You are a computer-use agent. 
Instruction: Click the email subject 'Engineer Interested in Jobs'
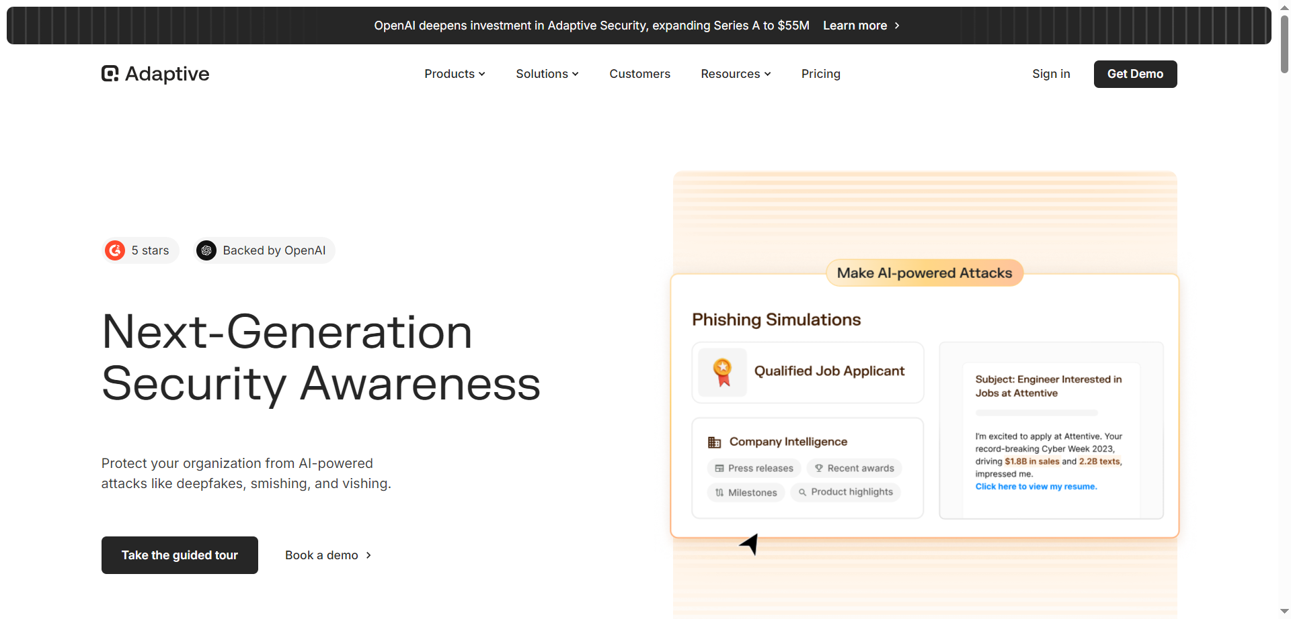pos(1048,386)
